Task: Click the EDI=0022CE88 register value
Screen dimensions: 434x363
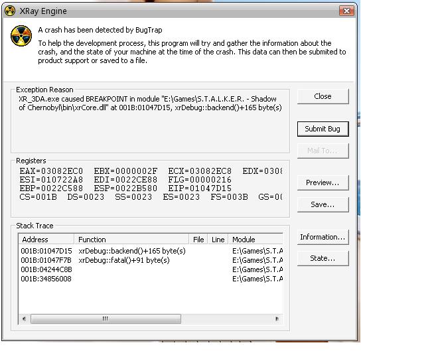Action: (x=125, y=180)
